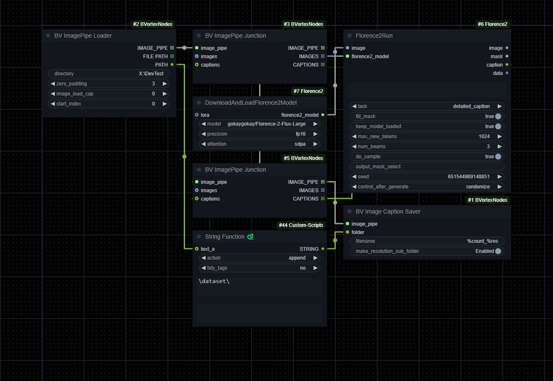Viewport: 553px width, 381px height.
Task: Open the precision fp16 selector
Action: tap(260, 134)
